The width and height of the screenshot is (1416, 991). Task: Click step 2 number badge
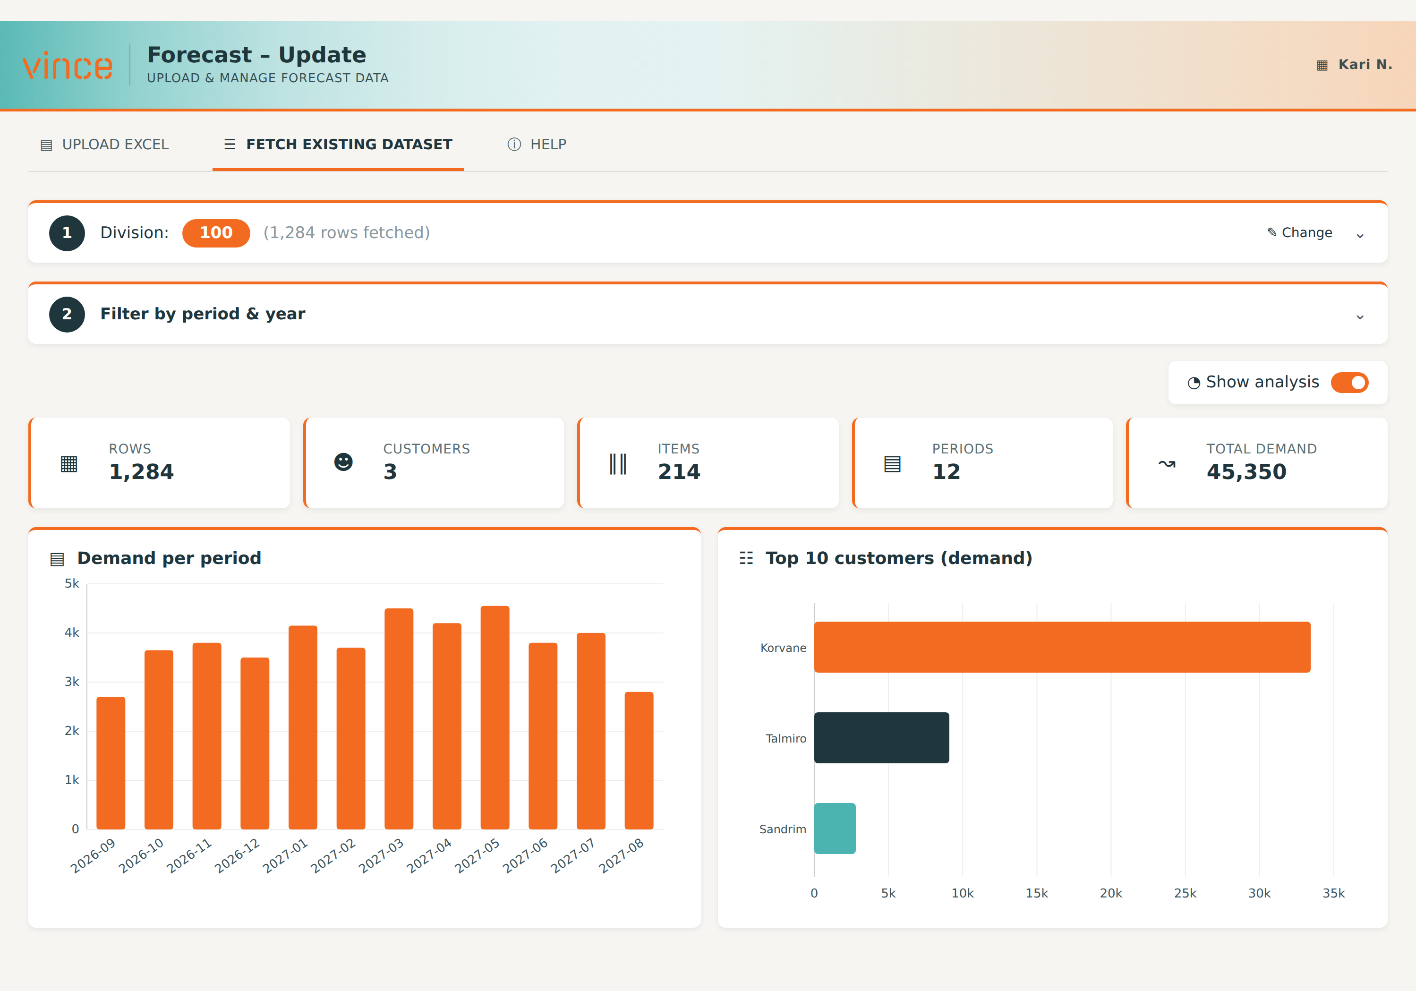click(x=67, y=315)
